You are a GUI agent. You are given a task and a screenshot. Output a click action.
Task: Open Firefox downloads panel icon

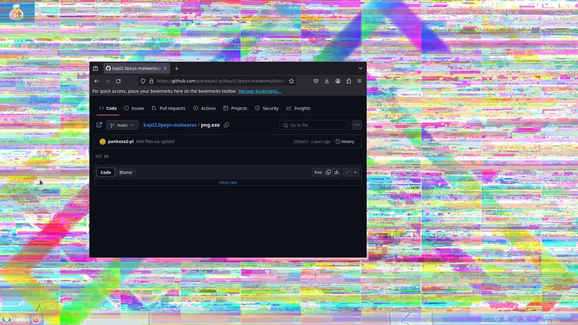click(x=327, y=81)
